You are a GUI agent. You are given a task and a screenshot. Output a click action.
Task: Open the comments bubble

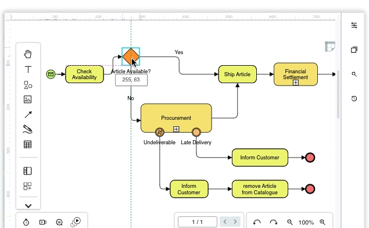tap(59, 222)
